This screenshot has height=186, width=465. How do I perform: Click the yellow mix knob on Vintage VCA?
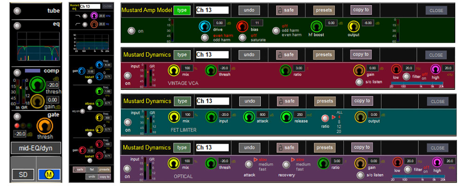(x=174, y=71)
